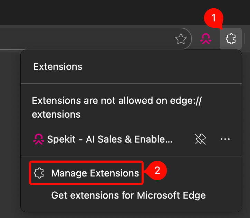Click the red annotation badge numbered 2

pos(157,171)
